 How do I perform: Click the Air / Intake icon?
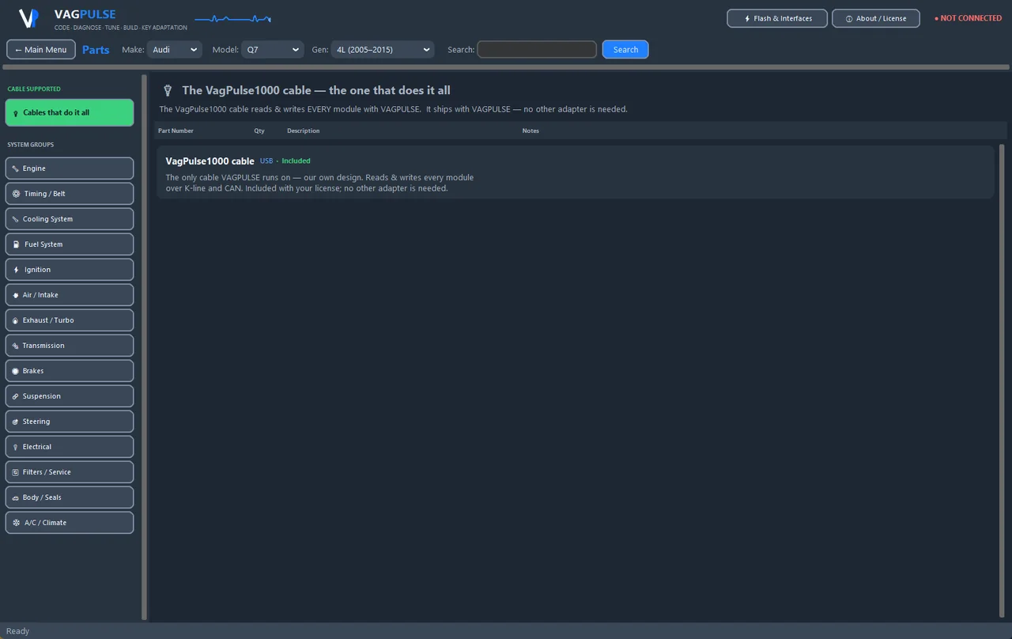click(x=16, y=295)
